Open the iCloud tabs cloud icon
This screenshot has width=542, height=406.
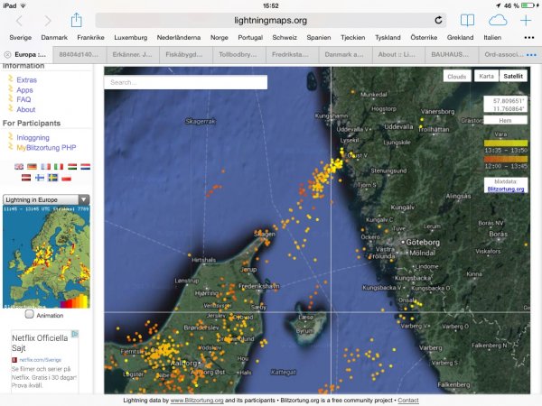[498, 20]
